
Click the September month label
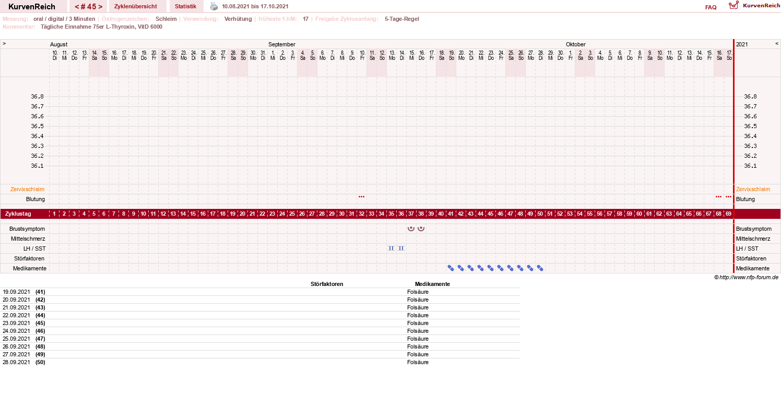click(282, 44)
